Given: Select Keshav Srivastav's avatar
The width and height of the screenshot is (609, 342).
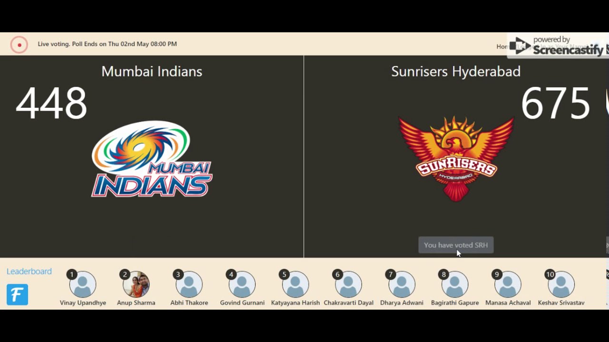Looking at the screenshot, I should click(561, 284).
